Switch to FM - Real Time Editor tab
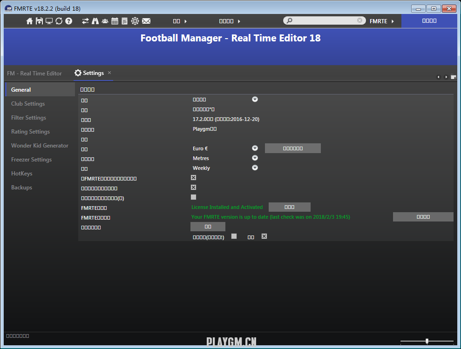Viewport: 461px width, 349px height. pos(34,74)
